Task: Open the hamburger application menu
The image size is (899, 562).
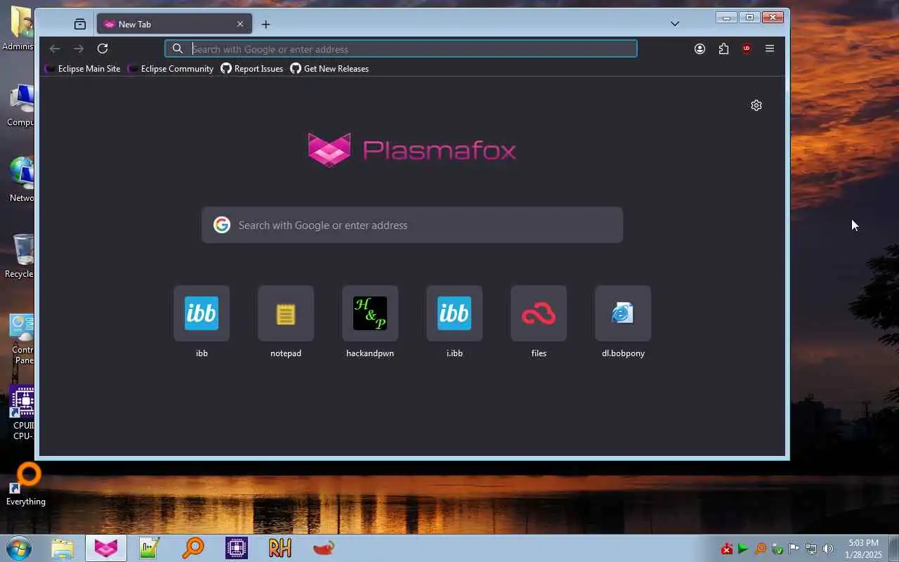Action: (x=770, y=48)
